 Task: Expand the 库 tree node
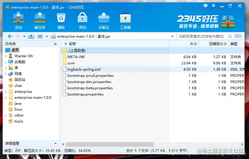pos(6,68)
